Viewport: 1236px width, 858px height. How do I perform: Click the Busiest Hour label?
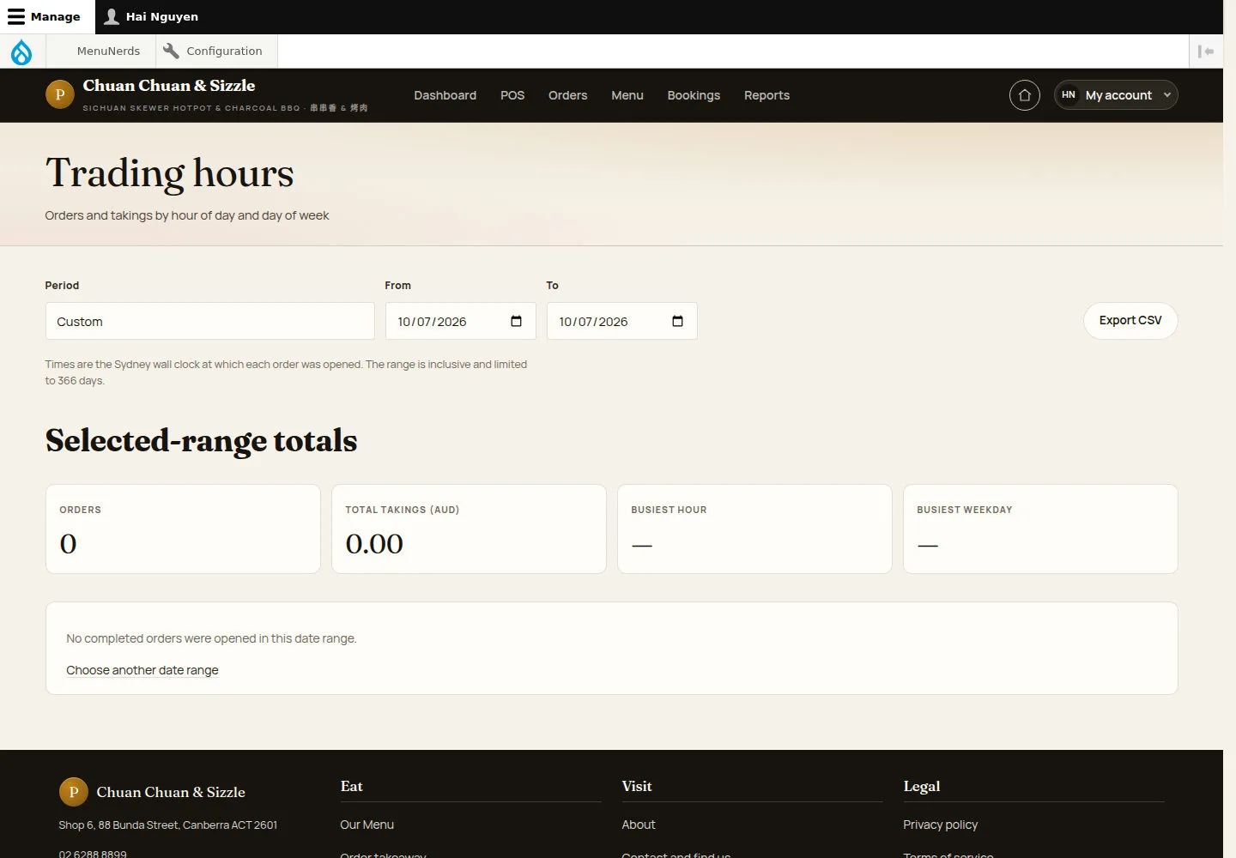click(669, 510)
